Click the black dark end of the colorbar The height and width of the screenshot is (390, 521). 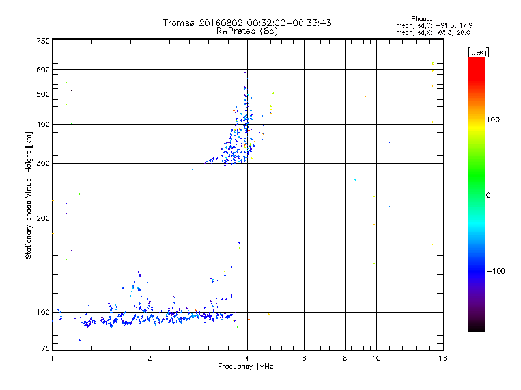[477, 327]
